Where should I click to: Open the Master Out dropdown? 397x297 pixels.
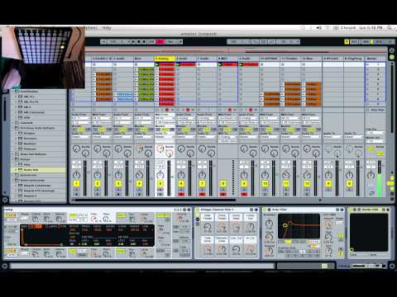point(375,141)
